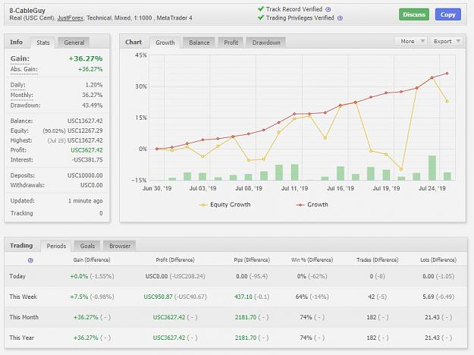Click Deposits value USC10000.00

coord(85,175)
